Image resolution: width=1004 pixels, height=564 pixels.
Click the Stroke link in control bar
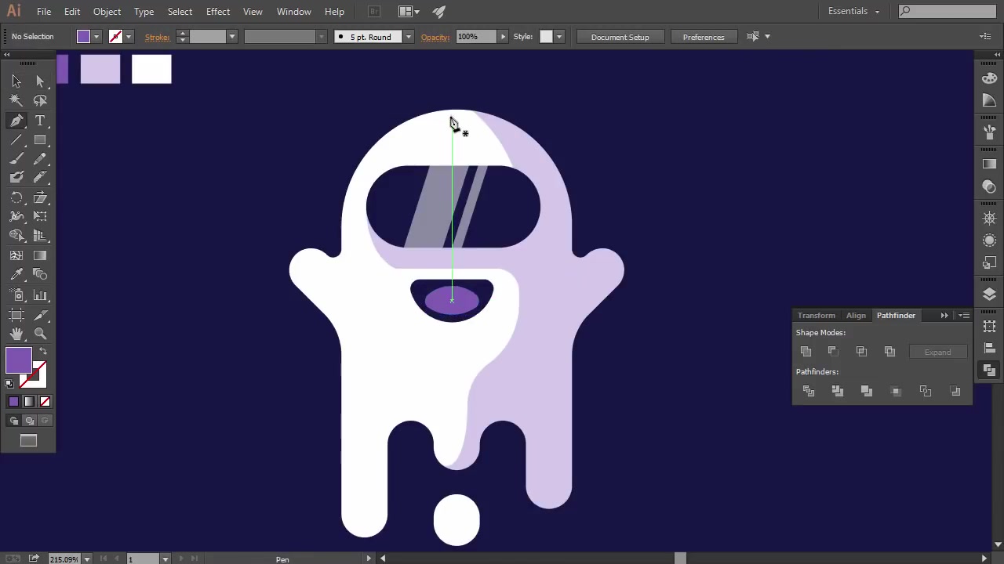157,37
